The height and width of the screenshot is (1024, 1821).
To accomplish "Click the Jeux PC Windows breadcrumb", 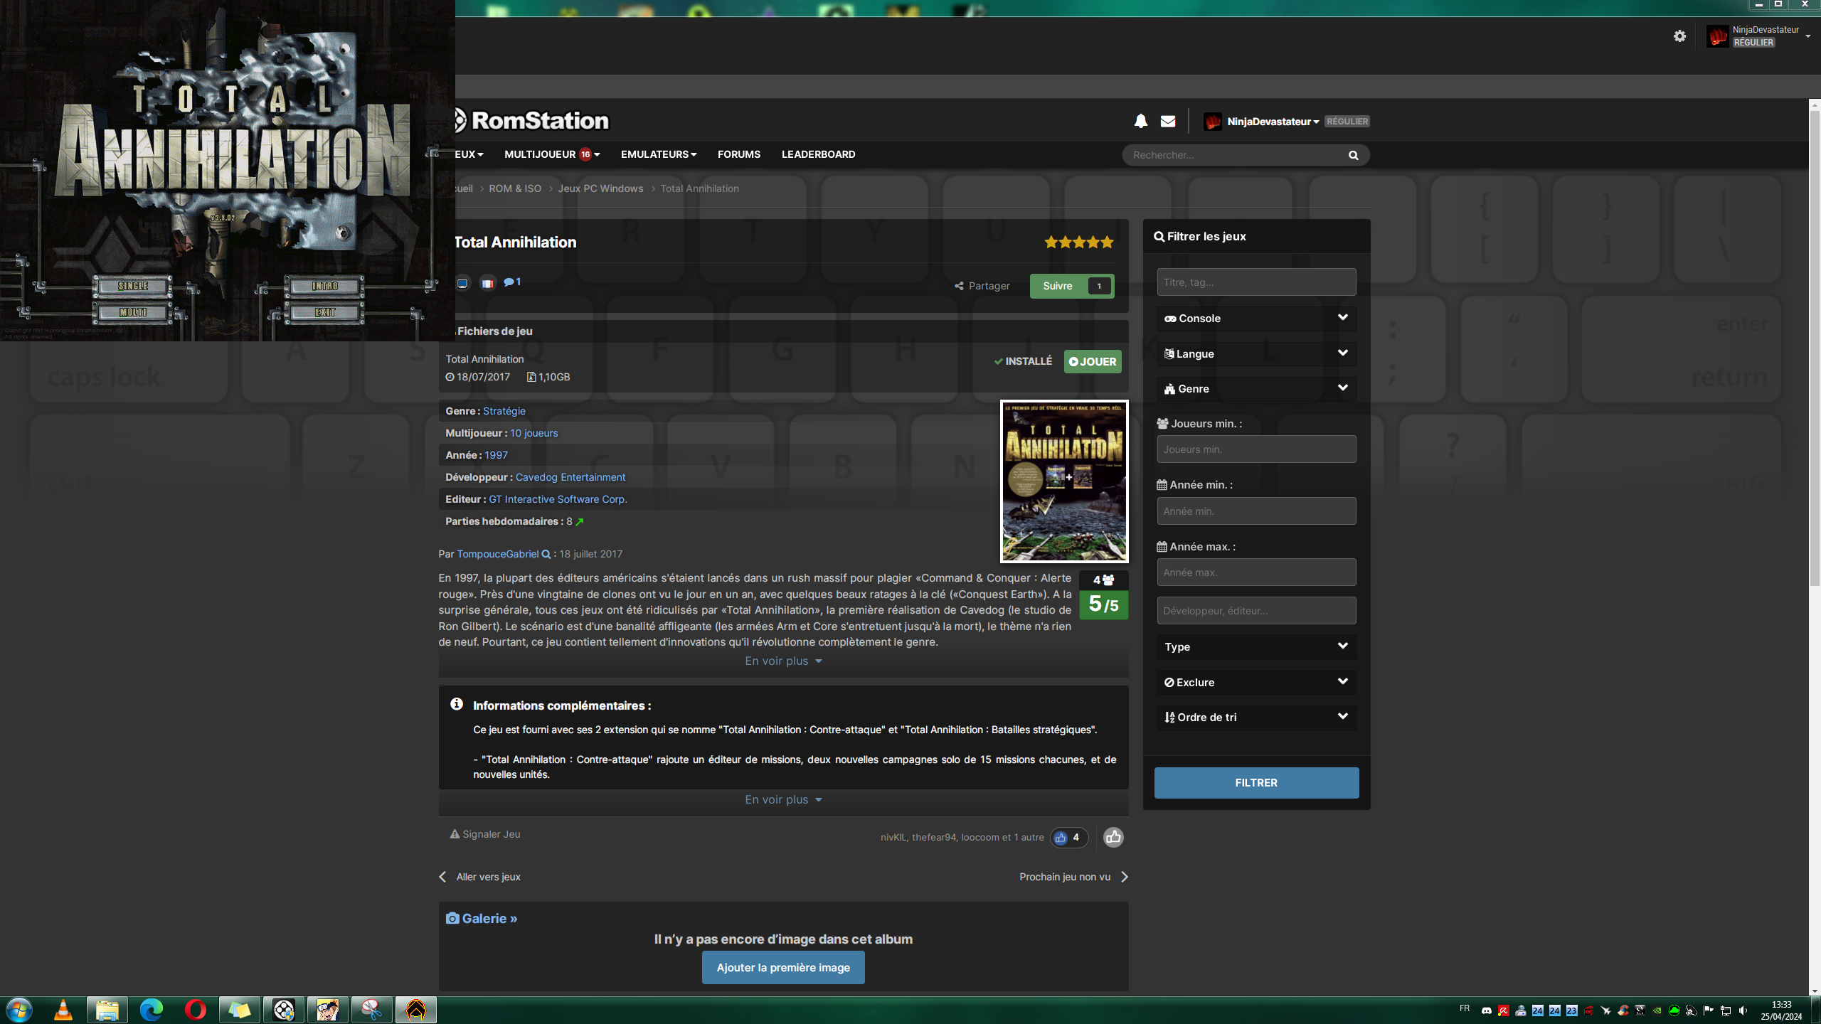I will pyautogui.click(x=600, y=188).
